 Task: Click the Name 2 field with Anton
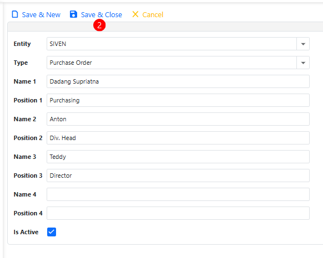pyautogui.click(x=178, y=119)
